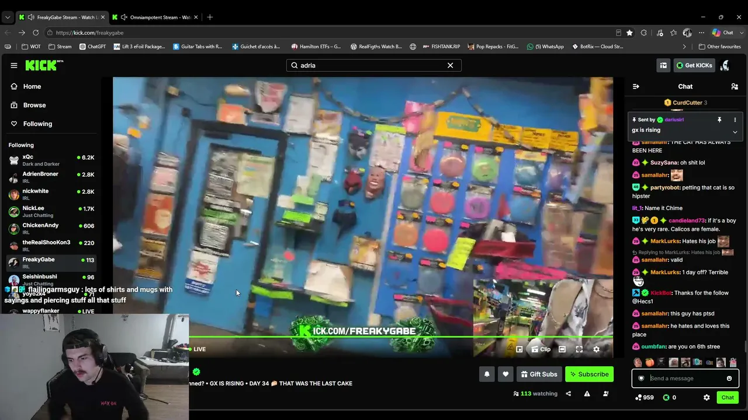
Task: Open the Kick shop gift box icon
Action: pos(663,65)
